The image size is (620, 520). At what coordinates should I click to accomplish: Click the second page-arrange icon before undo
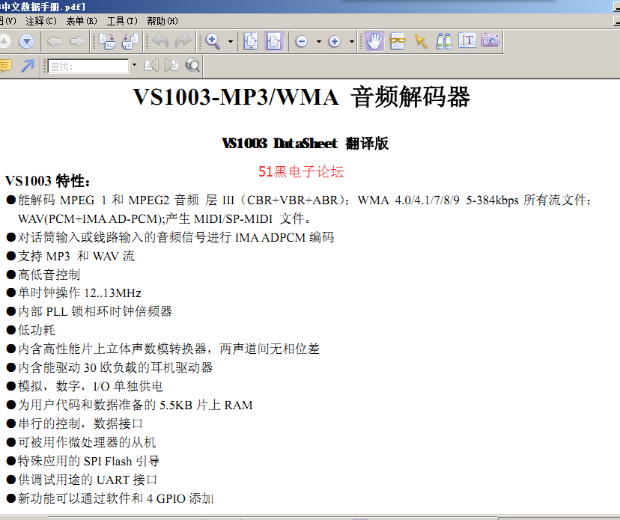tap(130, 41)
